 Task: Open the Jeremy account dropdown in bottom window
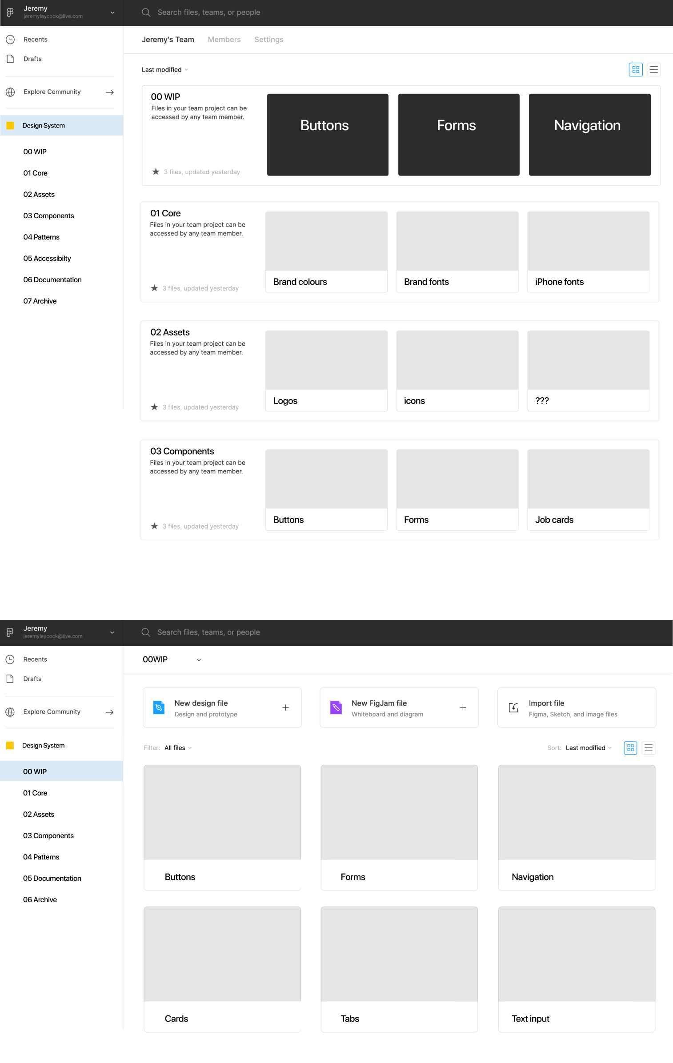(x=112, y=632)
